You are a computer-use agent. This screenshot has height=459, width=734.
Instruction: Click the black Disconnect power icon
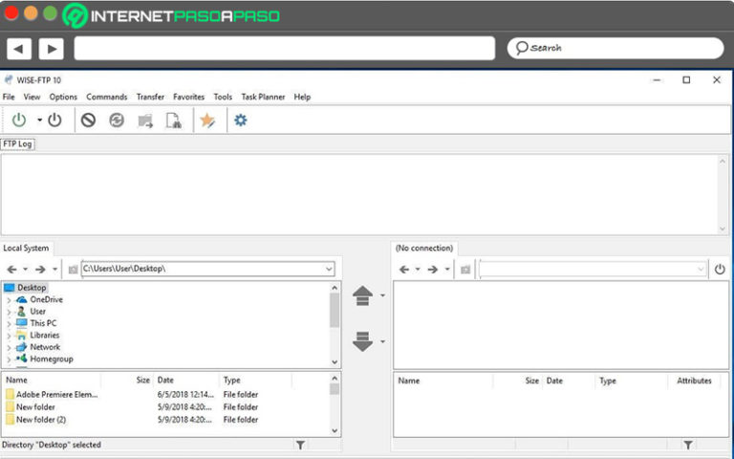[x=54, y=120]
